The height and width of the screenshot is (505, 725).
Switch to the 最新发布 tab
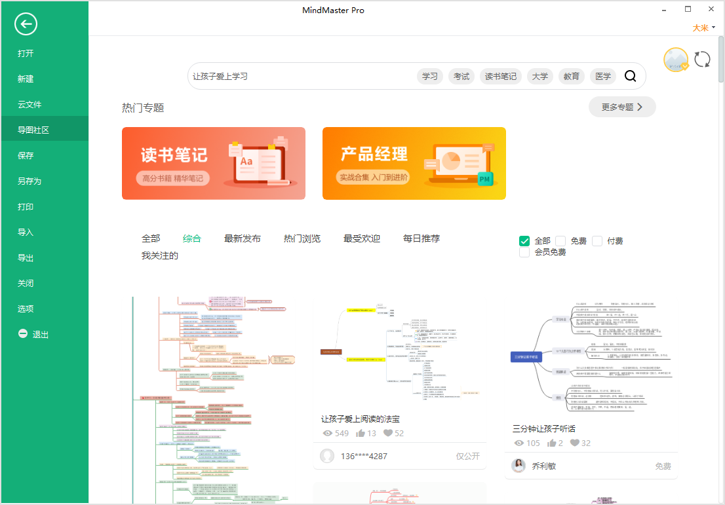click(242, 238)
